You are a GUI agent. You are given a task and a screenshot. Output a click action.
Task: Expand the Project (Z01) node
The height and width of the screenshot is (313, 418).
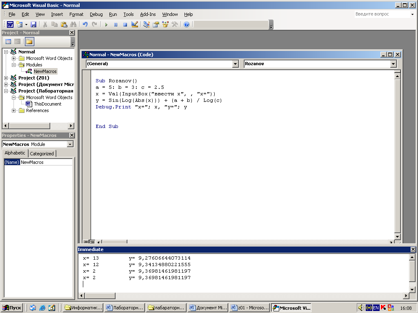point(6,78)
